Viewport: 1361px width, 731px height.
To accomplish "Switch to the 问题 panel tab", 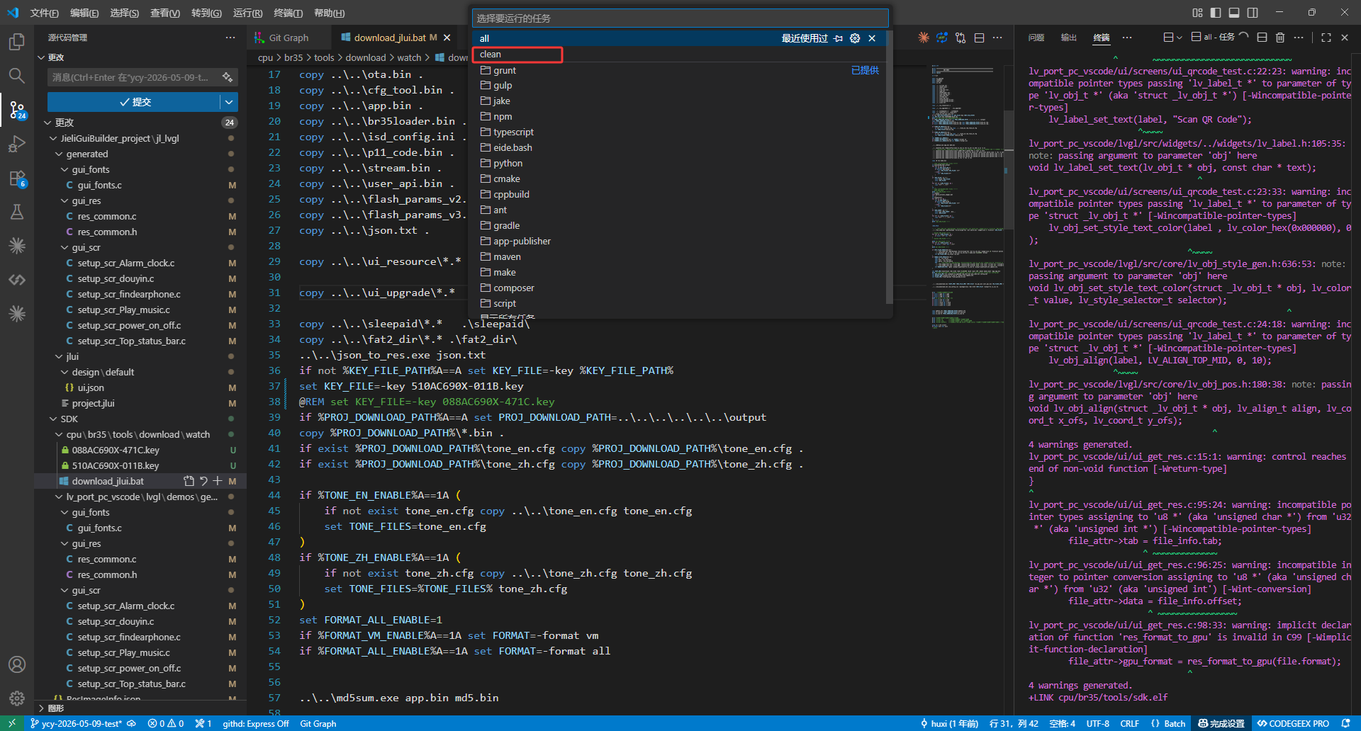I will (x=1036, y=38).
